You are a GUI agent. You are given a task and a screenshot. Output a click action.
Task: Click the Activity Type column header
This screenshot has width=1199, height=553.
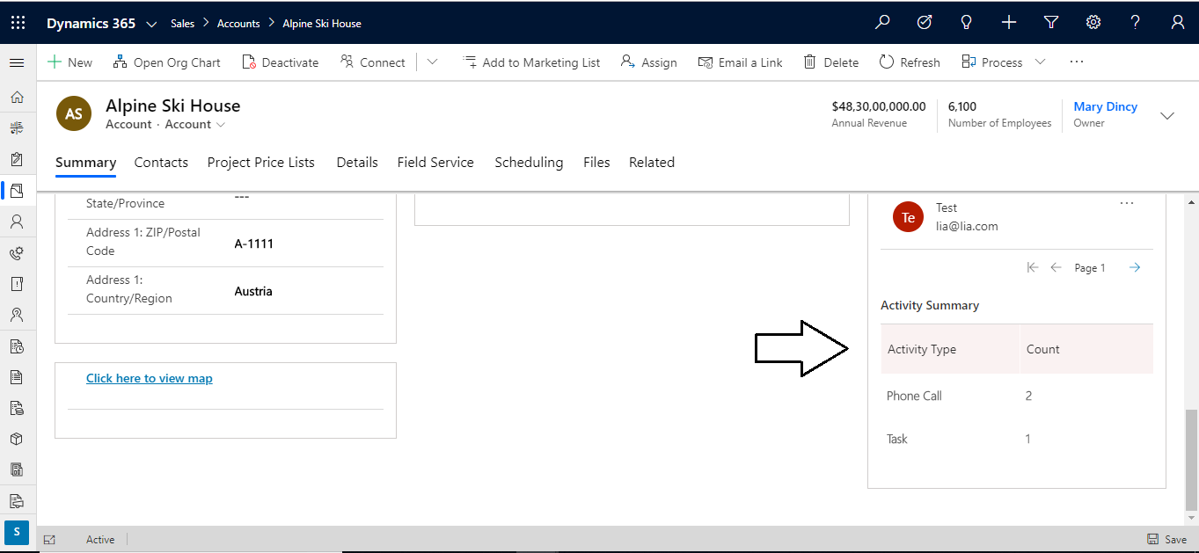pyautogui.click(x=950, y=349)
